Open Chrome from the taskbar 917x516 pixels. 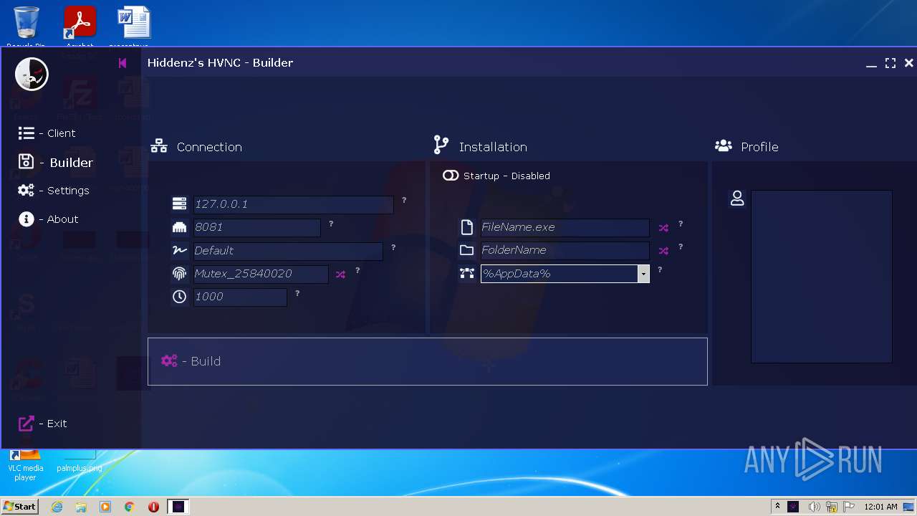click(x=130, y=507)
